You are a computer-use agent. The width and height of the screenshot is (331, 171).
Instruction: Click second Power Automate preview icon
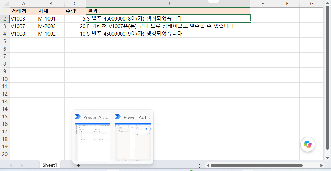(118, 117)
